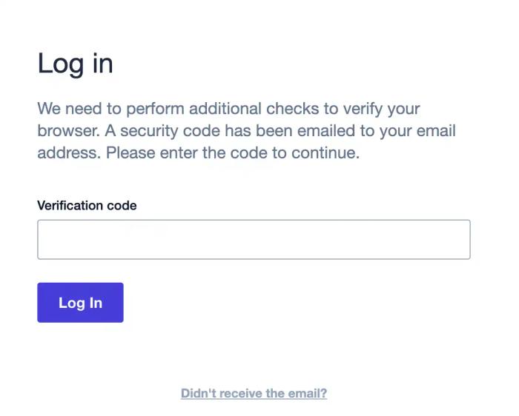The image size is (519, 416).
Task: Click the text mentioning a security code
Action: pyautogui.click(x=246, y=131)
